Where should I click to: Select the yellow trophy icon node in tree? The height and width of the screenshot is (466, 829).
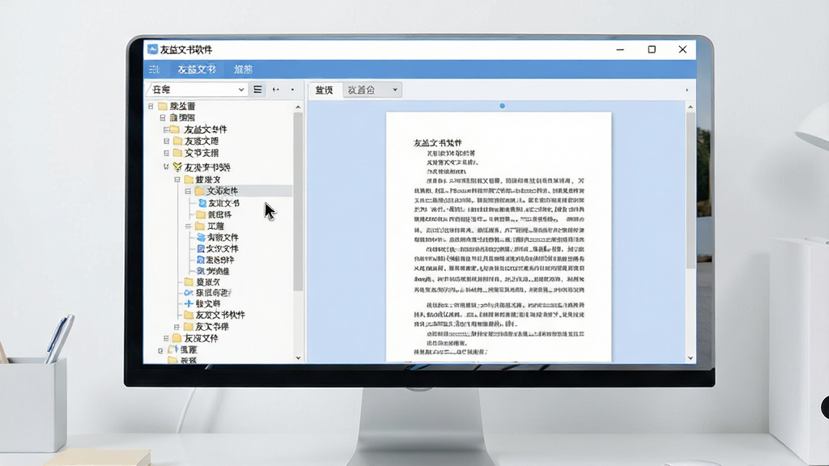tap(177, 167)
